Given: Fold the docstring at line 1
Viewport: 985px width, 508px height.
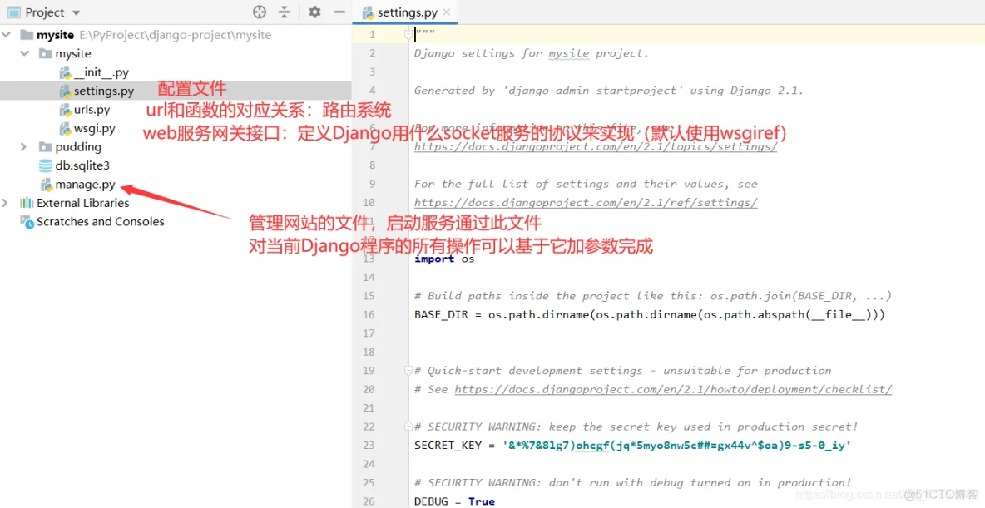Looking at the screenshot, I should (409, 35).
